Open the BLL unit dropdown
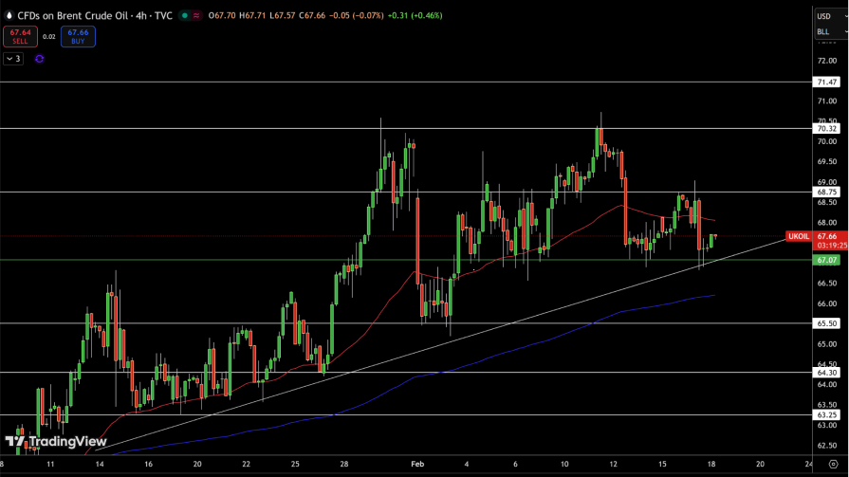 coord(825,32)
